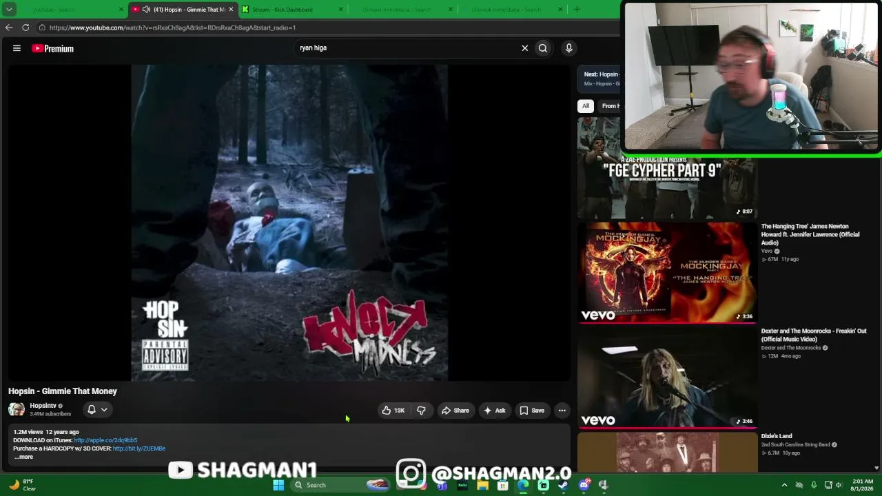Expand notification bell options for Hopsintv
The height and width of the screenshot is (496, 882).
click(97, 410)
